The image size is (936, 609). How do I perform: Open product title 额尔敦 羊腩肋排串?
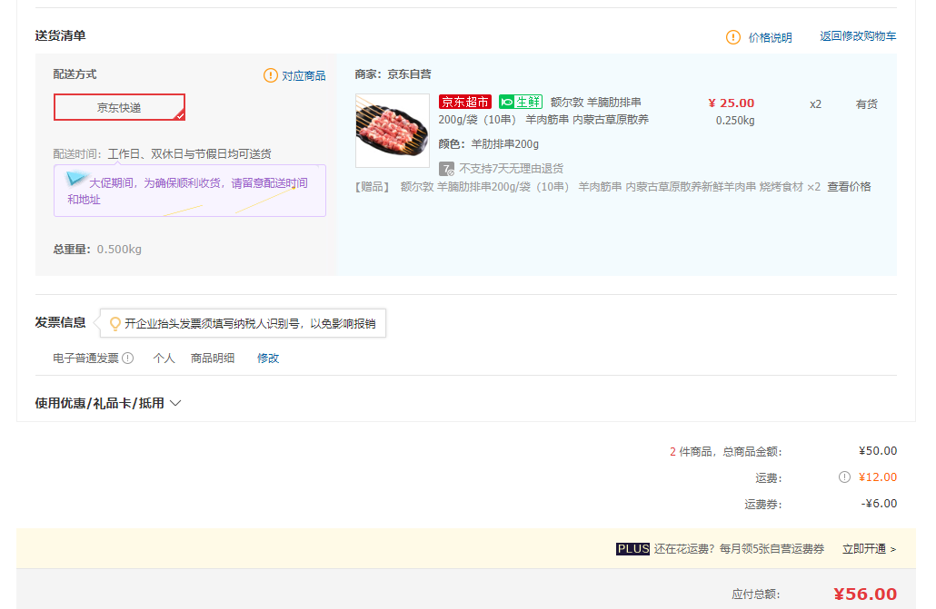(x=596, y=102)
